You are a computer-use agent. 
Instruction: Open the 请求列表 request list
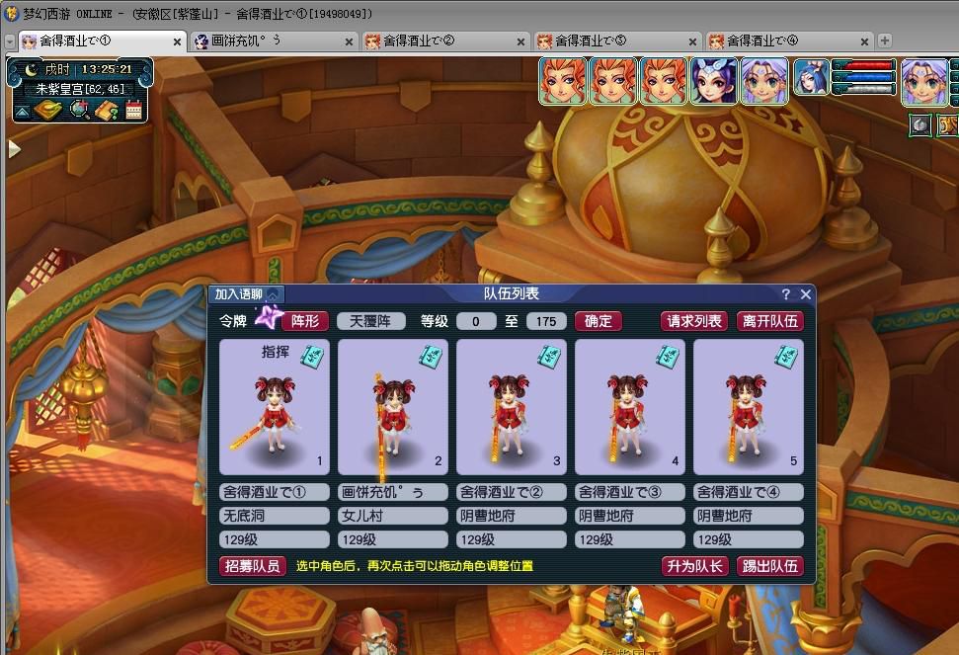coord(694,321)
